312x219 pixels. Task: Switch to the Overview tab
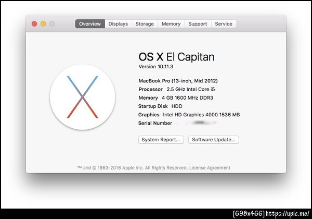point(90,24)
